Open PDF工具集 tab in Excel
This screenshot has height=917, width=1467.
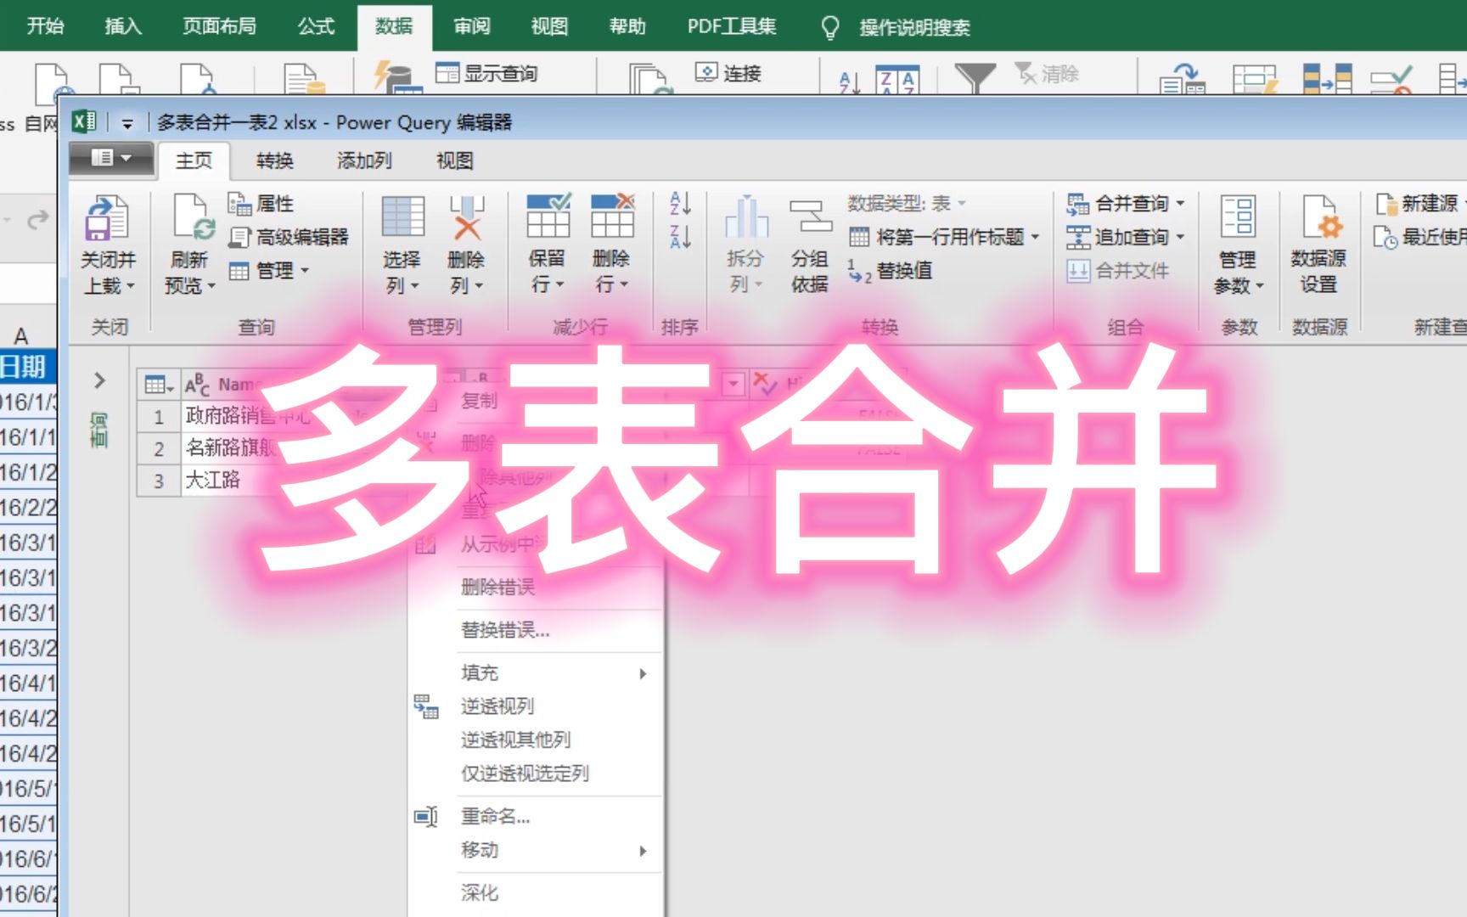point(731,26)
